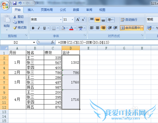Open the 数据 ribbon tab

(x=76, y=10)
